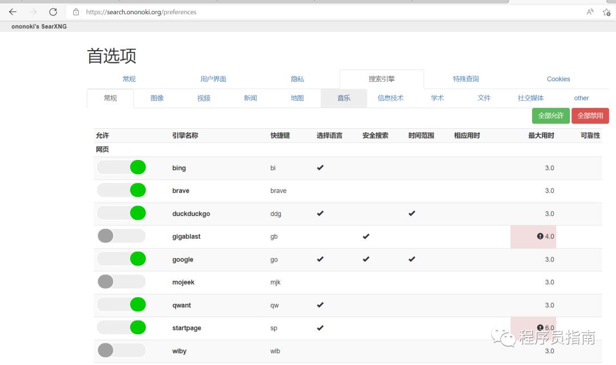Click bing's max time value 3.0
The height and width of the screenshot is (365, 616).
click(549, 168)
